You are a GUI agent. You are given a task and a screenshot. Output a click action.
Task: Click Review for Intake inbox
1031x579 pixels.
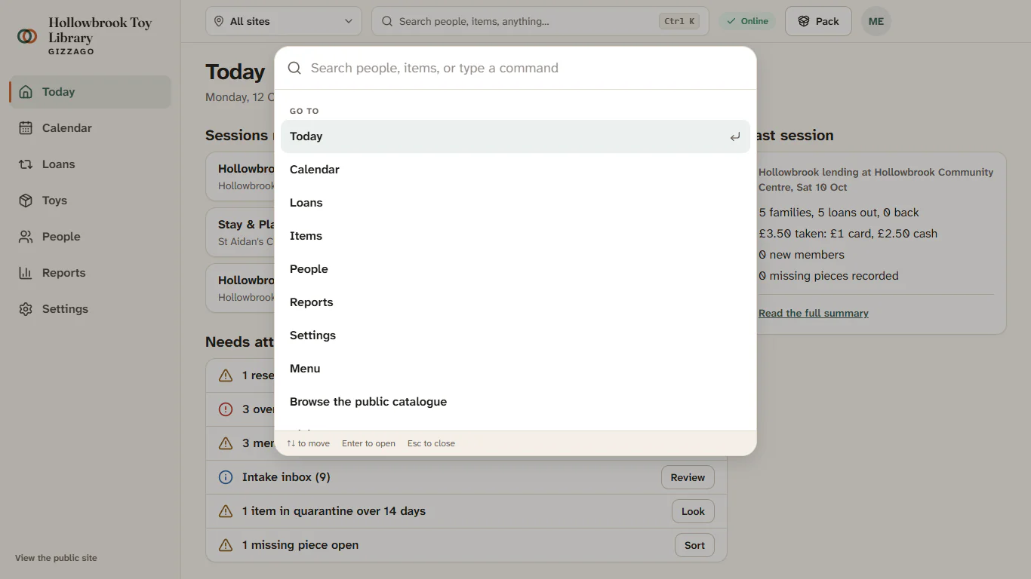[688, 477]
